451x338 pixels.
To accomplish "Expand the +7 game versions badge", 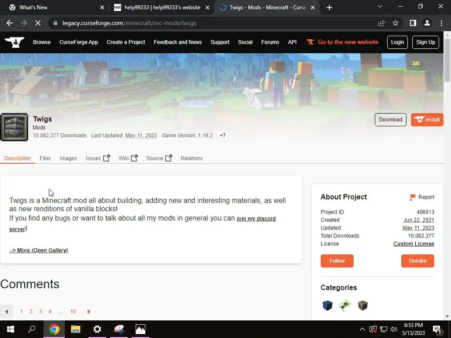I will click(x=222, y=136).
